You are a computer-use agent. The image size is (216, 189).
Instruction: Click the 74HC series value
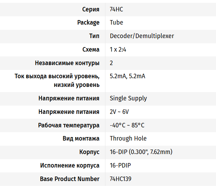tap(116, 9)
